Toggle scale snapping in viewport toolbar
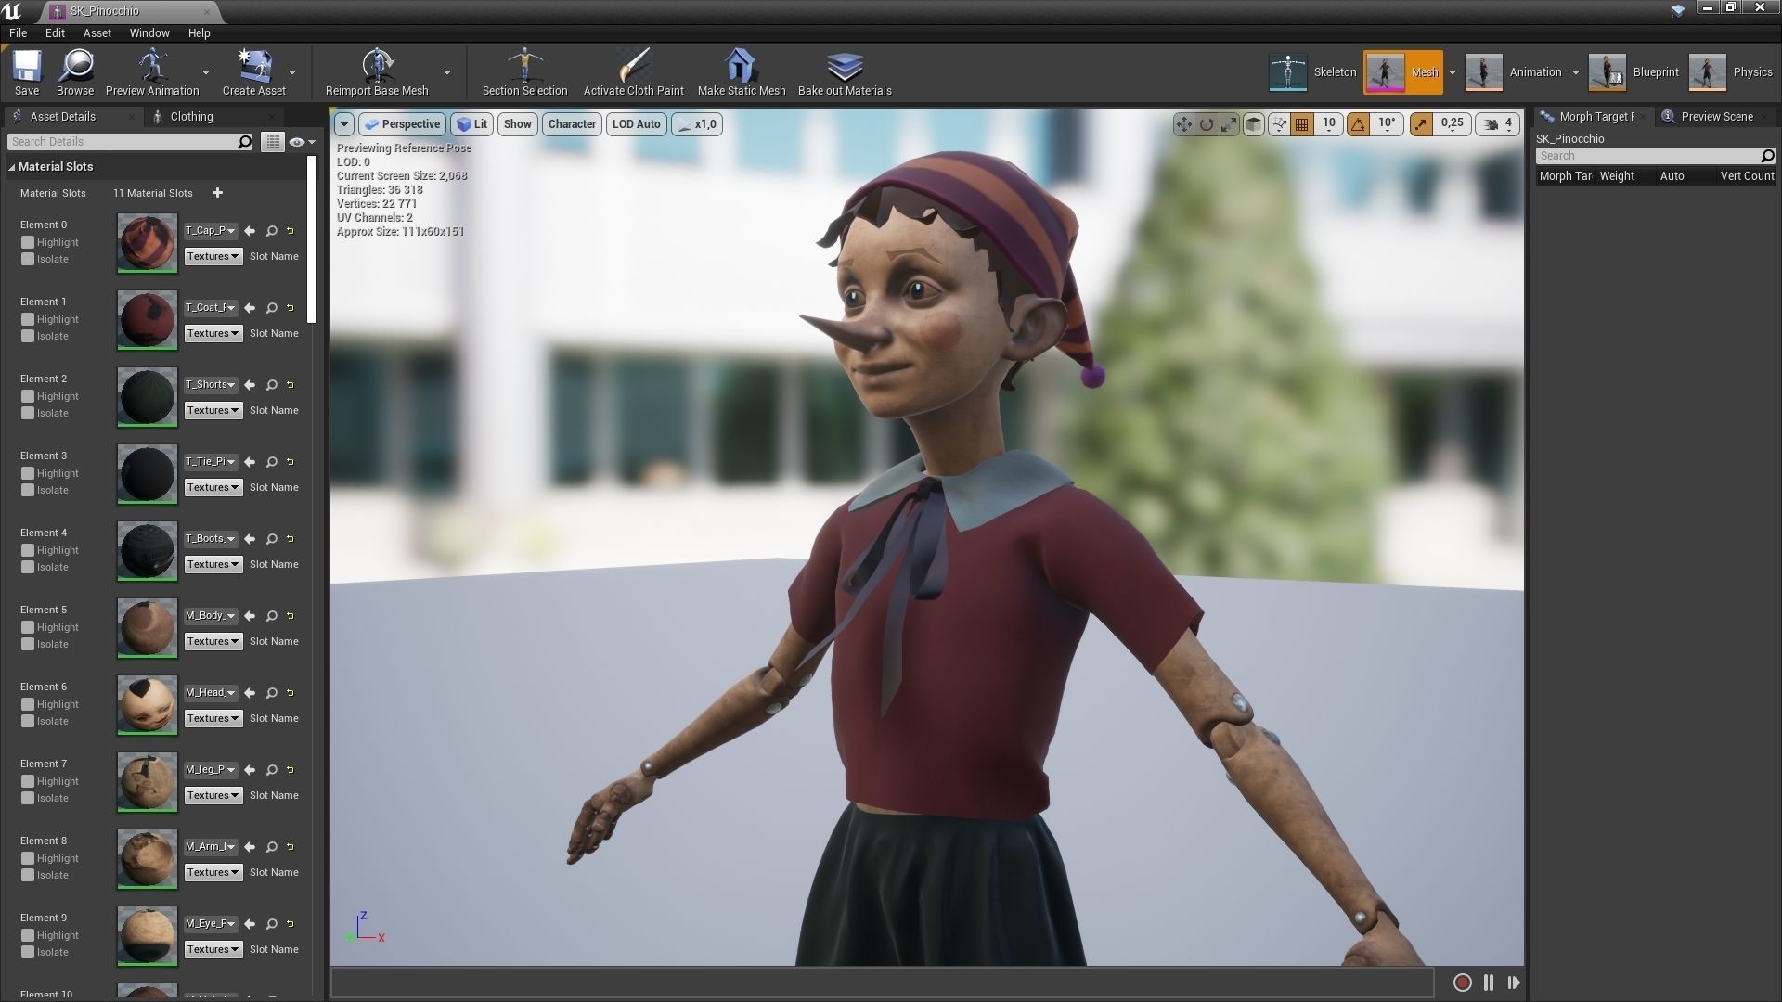 click(1421, 124)
